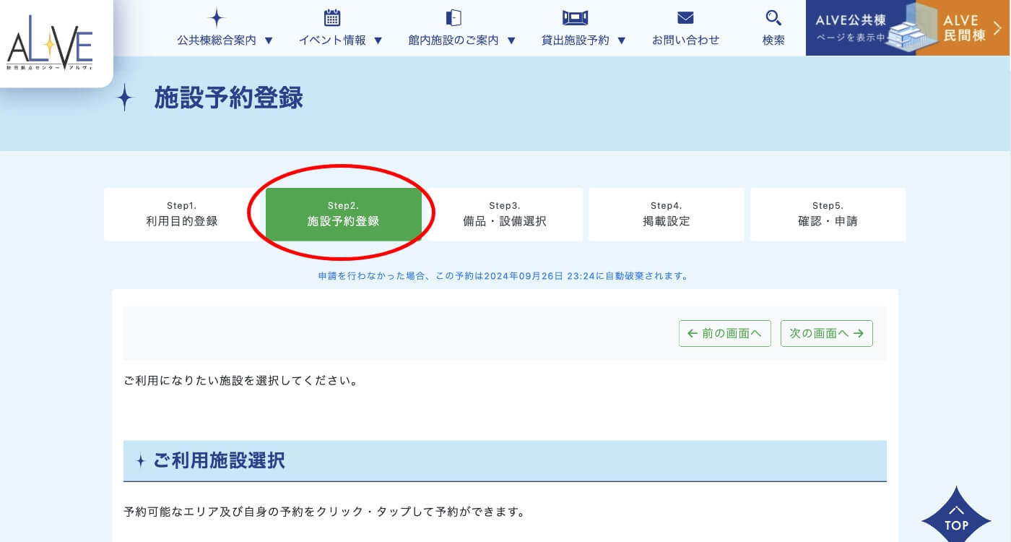Image resolution: width=1011 pixels, height=542 pixels.
Task: Click the stage icon above 貸出施設予約
Action: (x=575, y=18)
